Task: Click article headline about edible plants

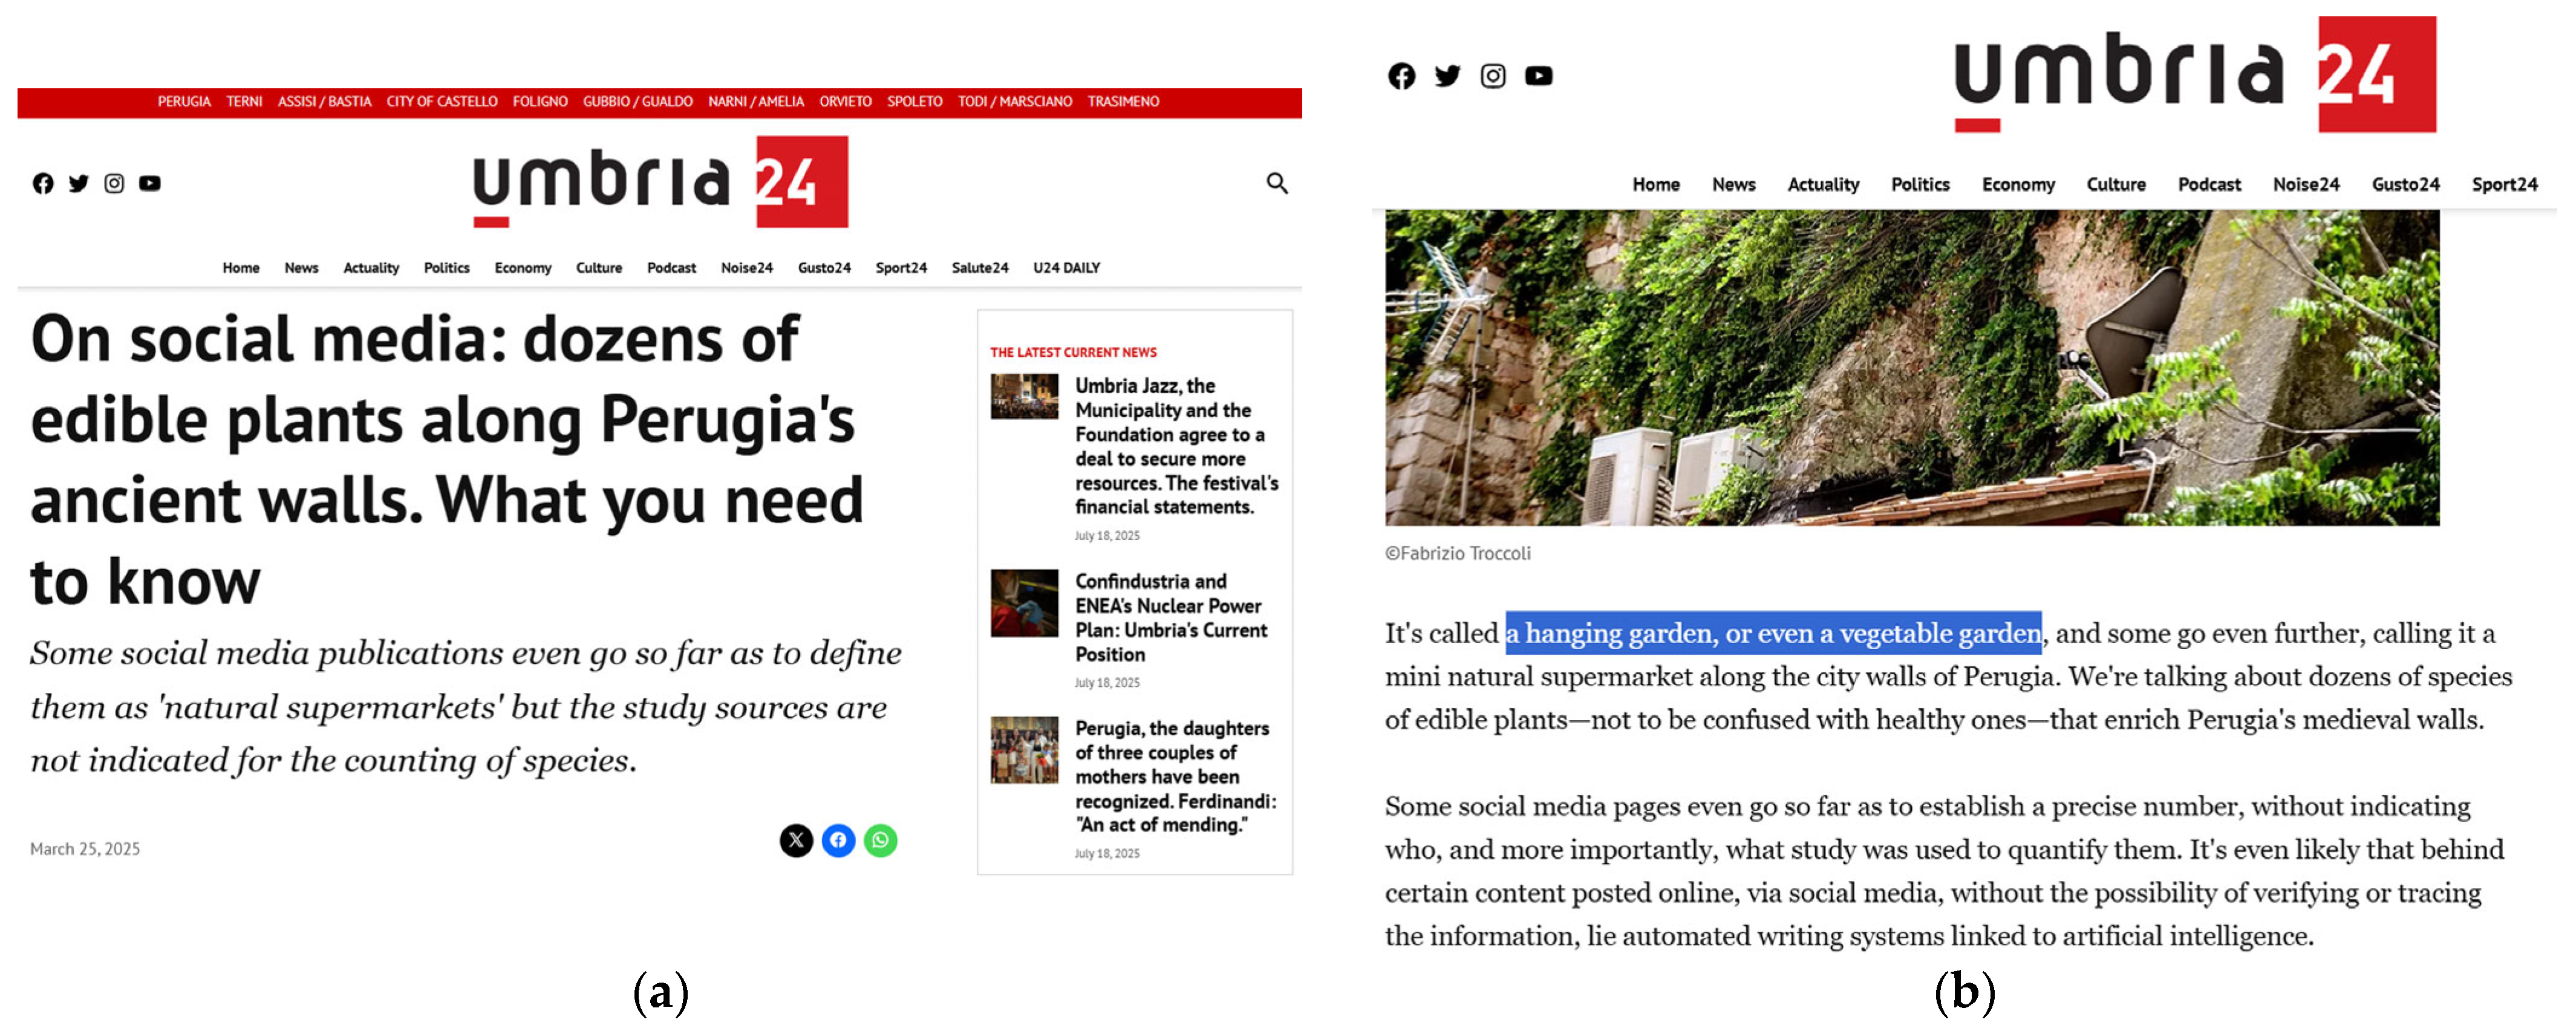Action: click(447, 460)
